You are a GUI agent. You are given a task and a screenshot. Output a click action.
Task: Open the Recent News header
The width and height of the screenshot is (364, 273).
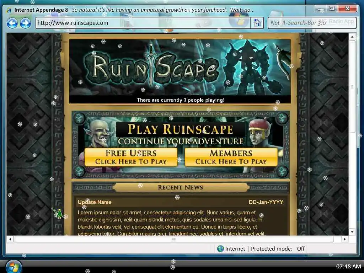coord(180,187)
